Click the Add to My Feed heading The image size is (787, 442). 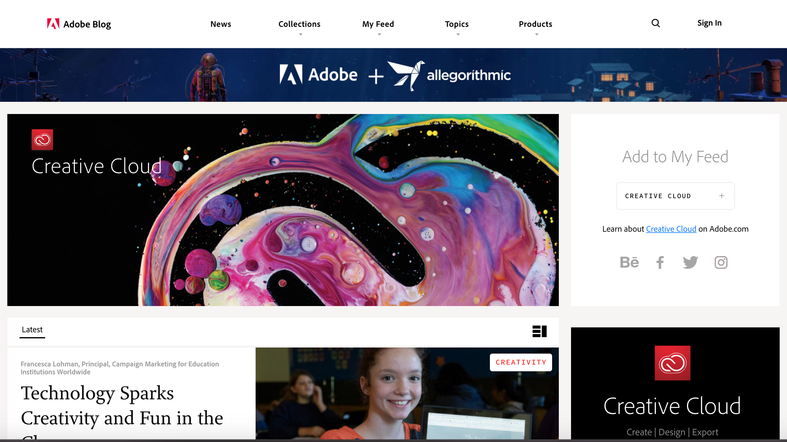tap(675, 157)
